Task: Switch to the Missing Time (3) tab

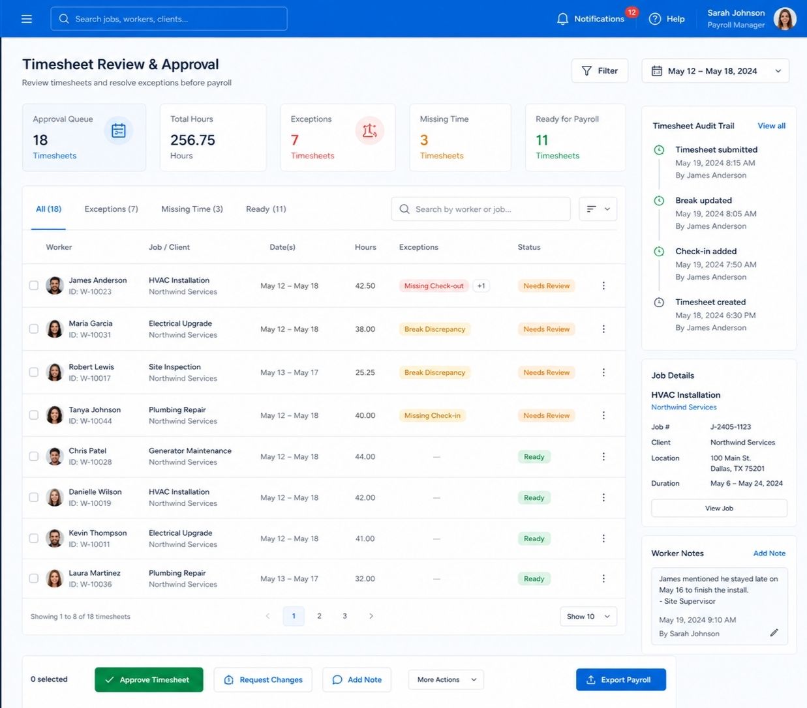Action: coord(192,209)
